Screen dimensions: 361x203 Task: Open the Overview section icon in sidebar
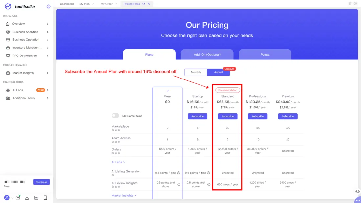click(x=7, y=24)
